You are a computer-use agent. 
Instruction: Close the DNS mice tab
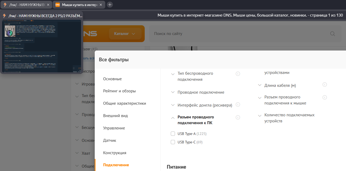(x=101, y=4)
